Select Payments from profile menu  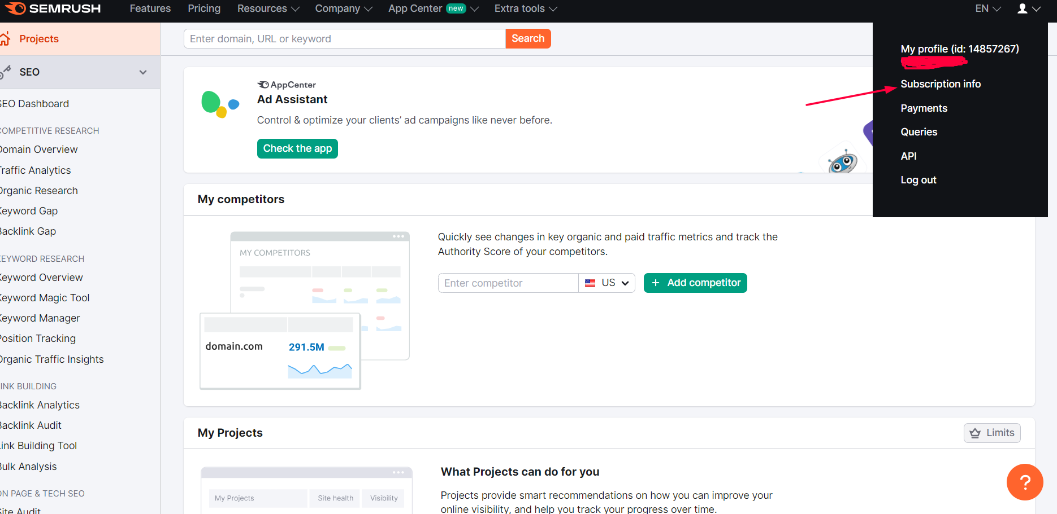coord(924,108)
